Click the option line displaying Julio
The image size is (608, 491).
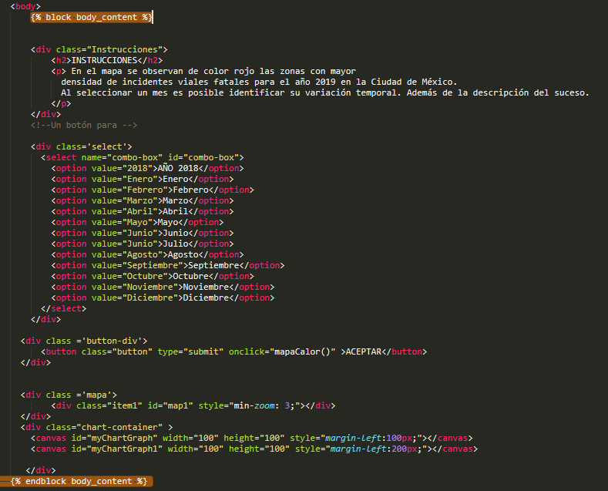(x=143, y=244)
